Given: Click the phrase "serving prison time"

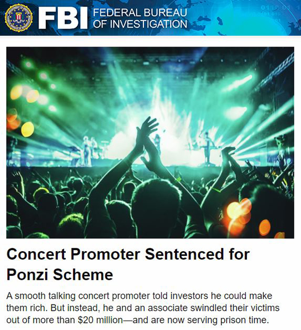Looking at the screenshot, I should 228,320.
